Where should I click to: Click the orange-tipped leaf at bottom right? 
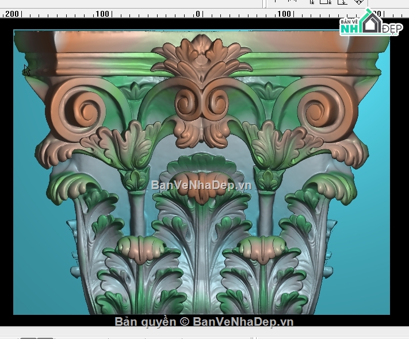tap(262, 248)
